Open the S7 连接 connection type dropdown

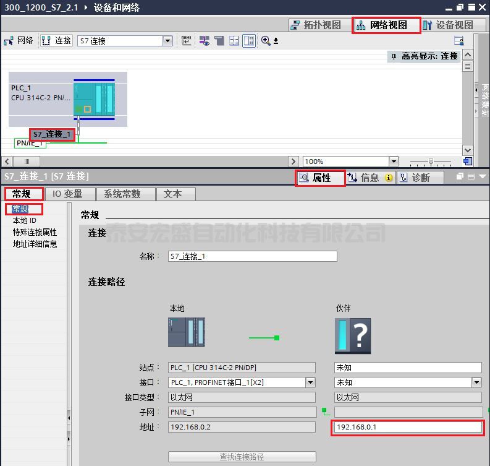click(167, 41)
